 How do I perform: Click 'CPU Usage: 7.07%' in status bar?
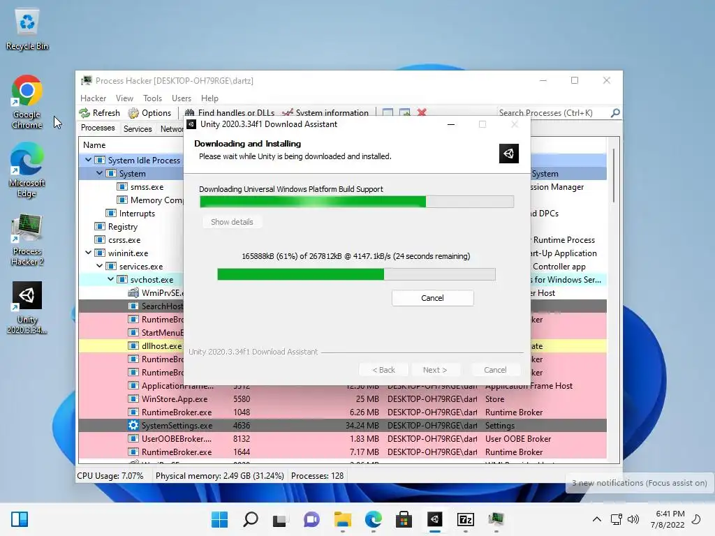[x=110, y=475]
